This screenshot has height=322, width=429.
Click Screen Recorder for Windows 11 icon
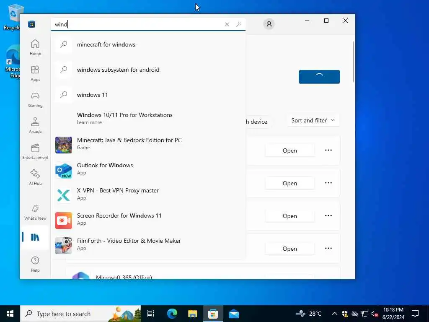64,221
